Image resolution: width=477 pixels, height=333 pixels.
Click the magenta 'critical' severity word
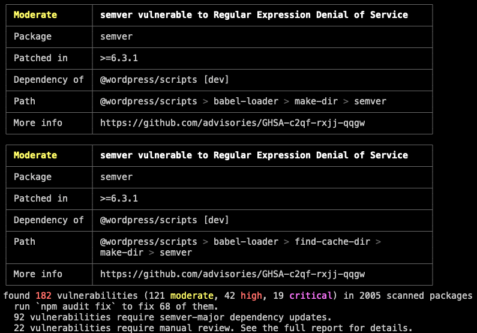[x=311, y=296]
